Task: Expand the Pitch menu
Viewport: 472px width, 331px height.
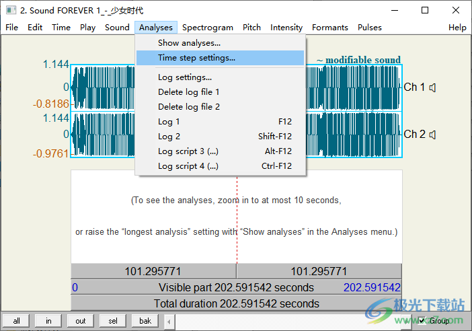Action: tap(251, 28)
